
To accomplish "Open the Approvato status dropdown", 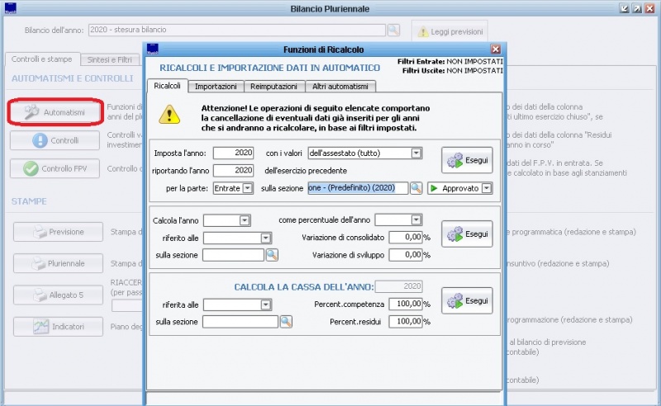I will click(x=487, y=188).
